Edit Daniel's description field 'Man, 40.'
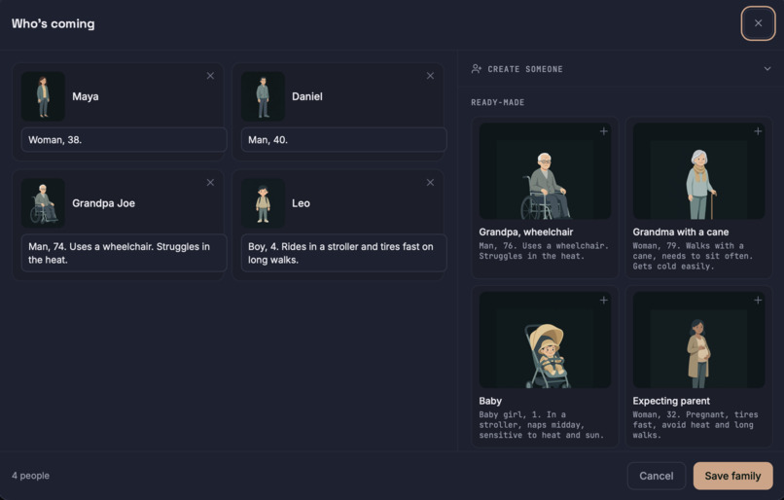Screen dimensions: 784x500 point(344,140)
